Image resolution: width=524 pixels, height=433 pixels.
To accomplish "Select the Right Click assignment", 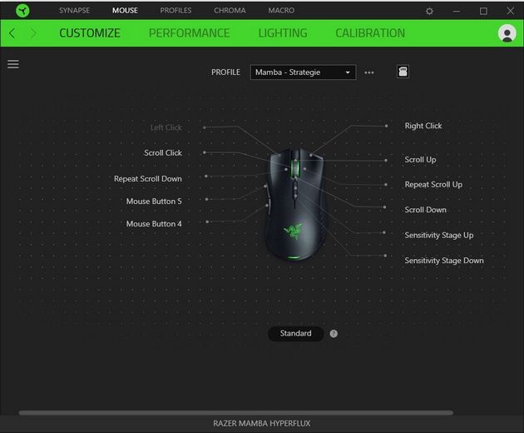I will (423, 126).
